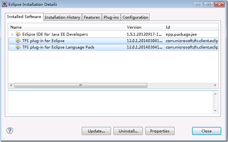Screen dimensions: 228x142
Task: Select the row named TFS plug-in for Eclipse
Action: coord(113,41)
